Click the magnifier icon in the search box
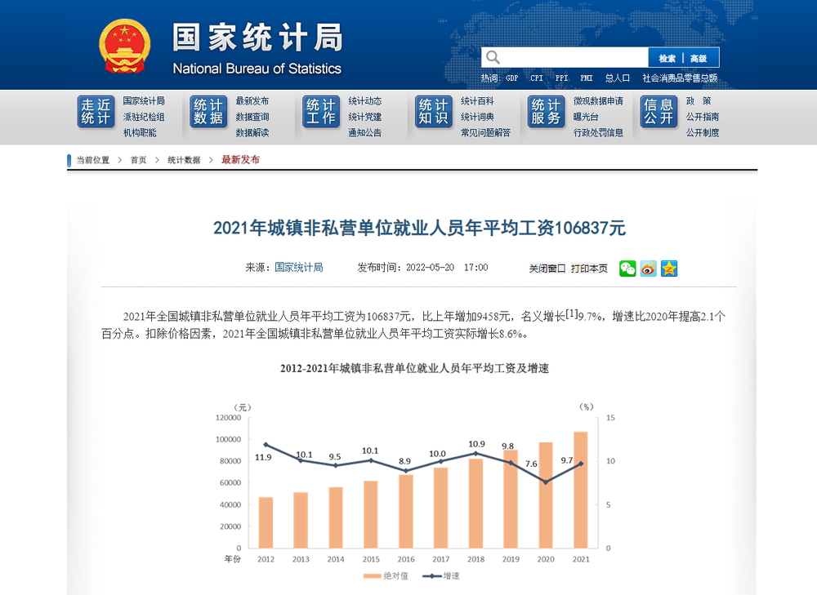This screenshot has width=817, height=595. pos(492,57)
